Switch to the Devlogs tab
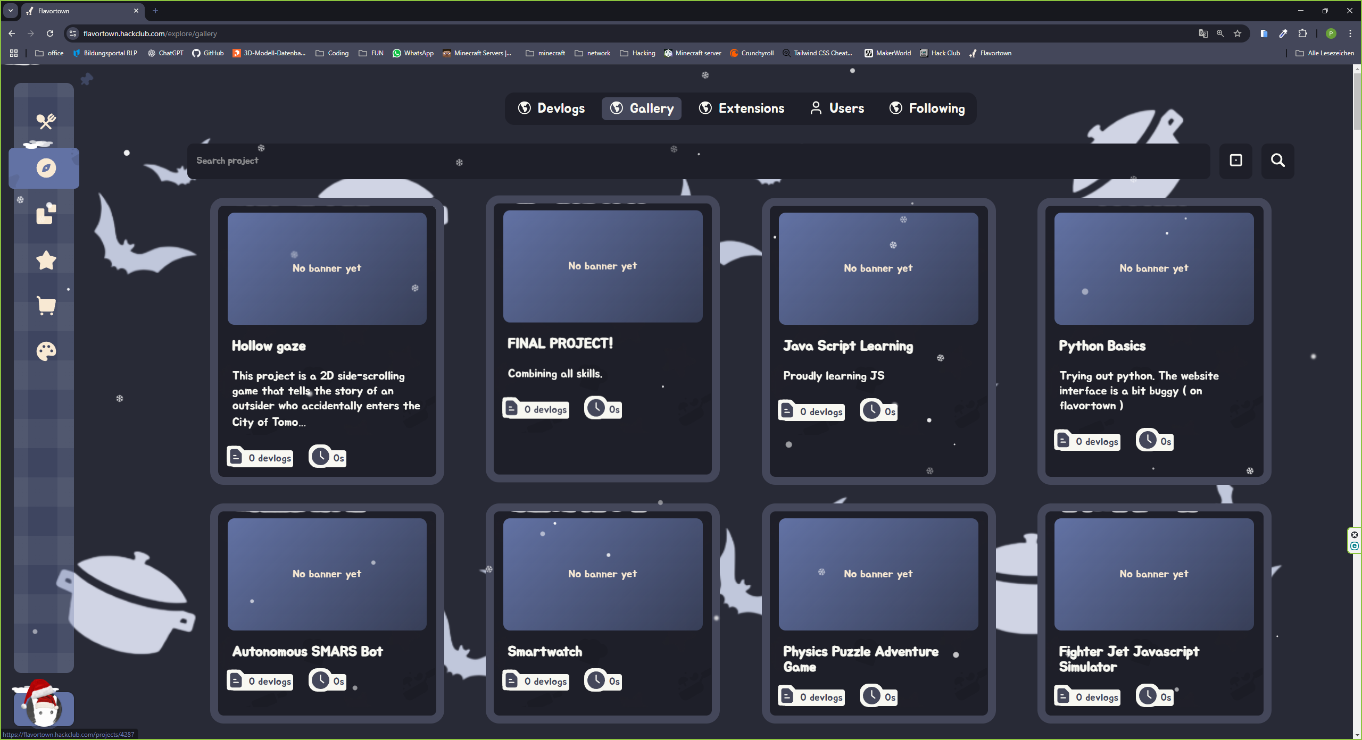The image size is (1362, 740). click(x=552, y=108)
